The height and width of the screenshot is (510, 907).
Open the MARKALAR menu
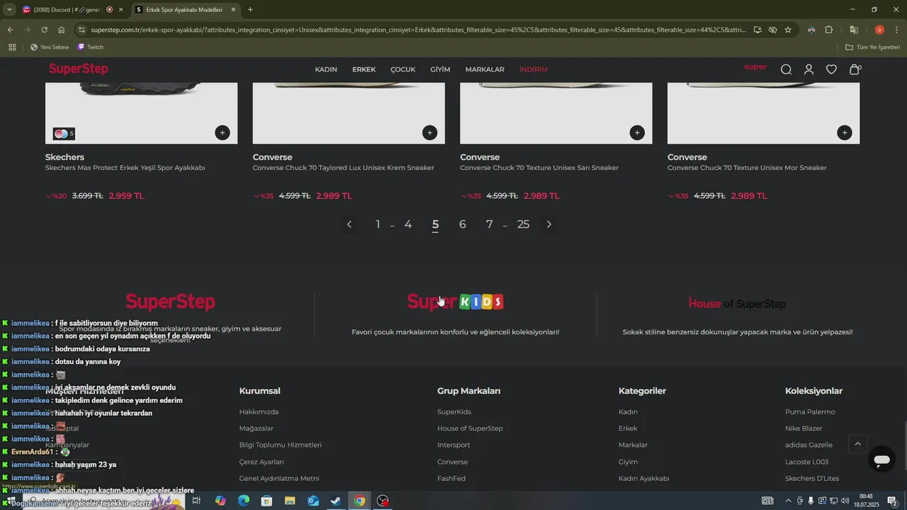pyautogui.click(x=485, y=69)
